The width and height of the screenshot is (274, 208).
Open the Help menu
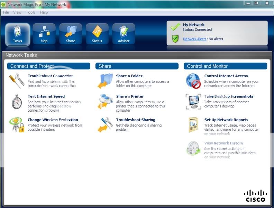click(44, 12)
